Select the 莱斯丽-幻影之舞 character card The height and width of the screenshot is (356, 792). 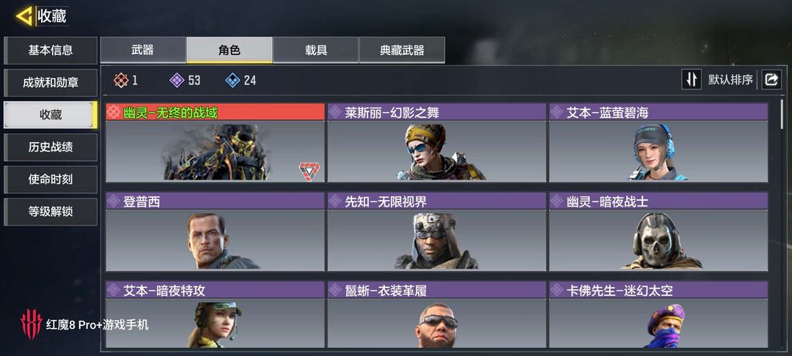[x=436, y=143]
